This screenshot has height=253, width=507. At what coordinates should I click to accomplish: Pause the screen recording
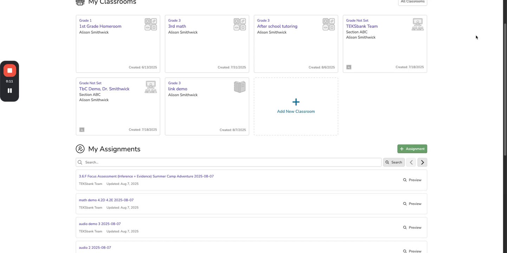9,91
